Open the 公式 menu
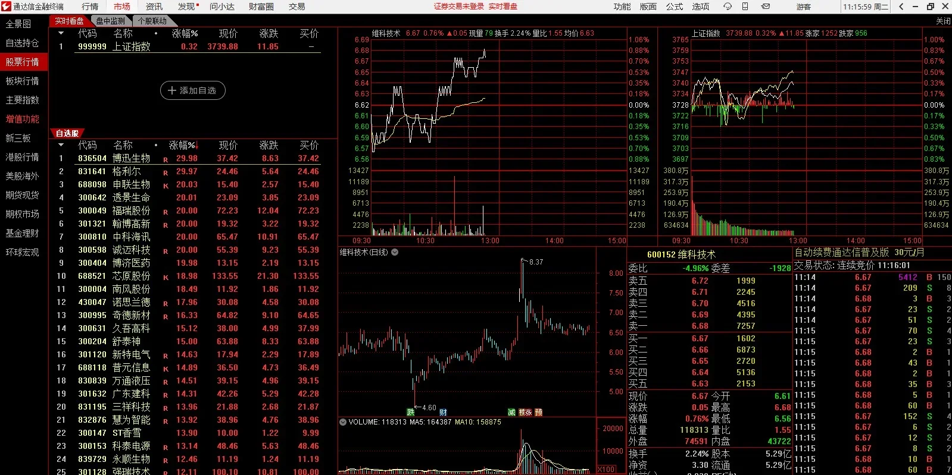This screenshot has height=475, width=952. tap(675, 7)
